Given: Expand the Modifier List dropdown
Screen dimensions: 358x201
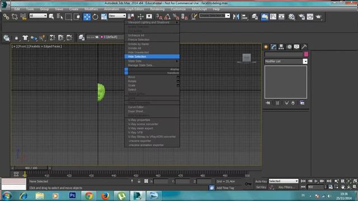Looking at the screenshot, I should point(286,61).
